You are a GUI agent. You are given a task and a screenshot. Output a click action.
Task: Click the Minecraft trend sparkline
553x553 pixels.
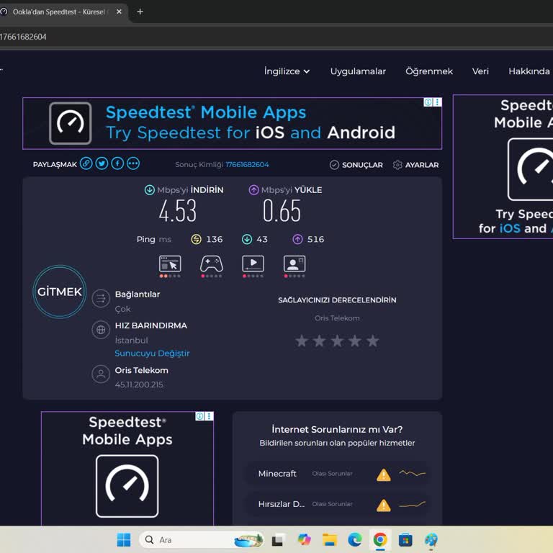point(413,473)
